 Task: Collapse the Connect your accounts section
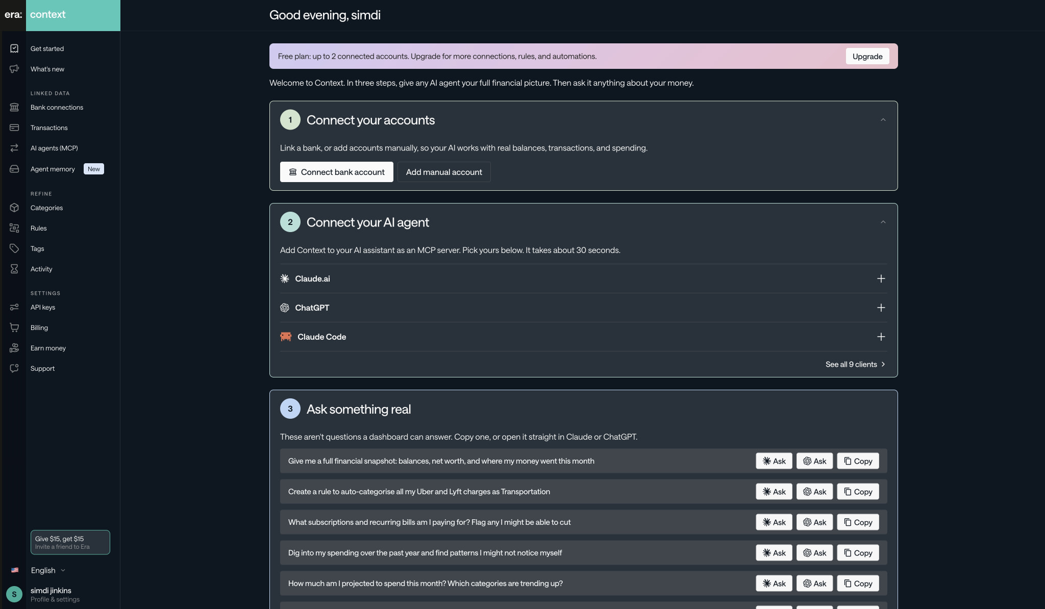point(883,120)
